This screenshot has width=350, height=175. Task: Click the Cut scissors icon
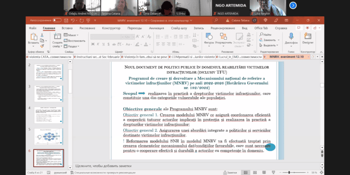42,35
